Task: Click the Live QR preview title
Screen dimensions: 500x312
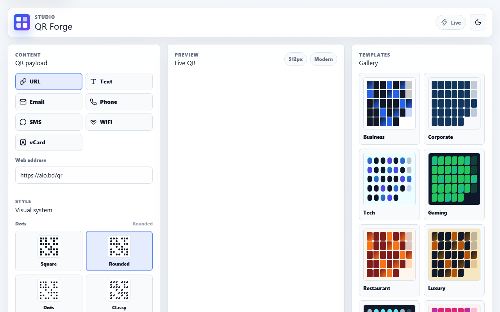Action: pos(185,63)
